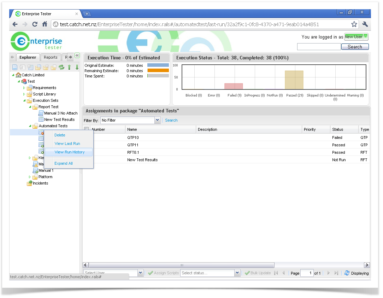383x298 pixels.
Task: Open the Filter By dropdown
Action: [x=158, y=121]
